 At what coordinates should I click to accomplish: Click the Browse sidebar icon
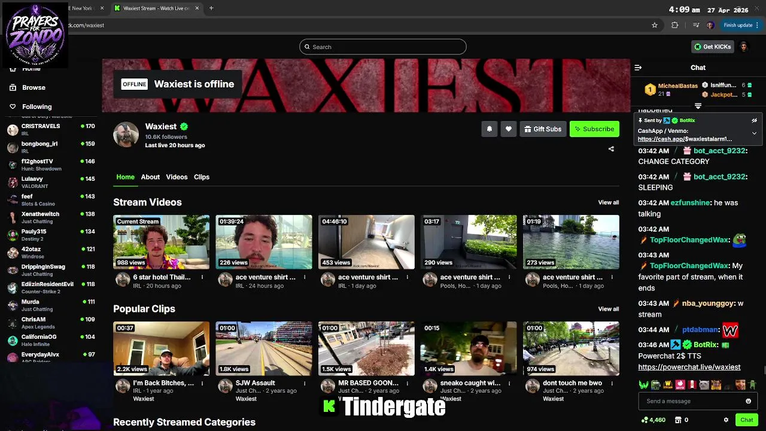(13, 87)
